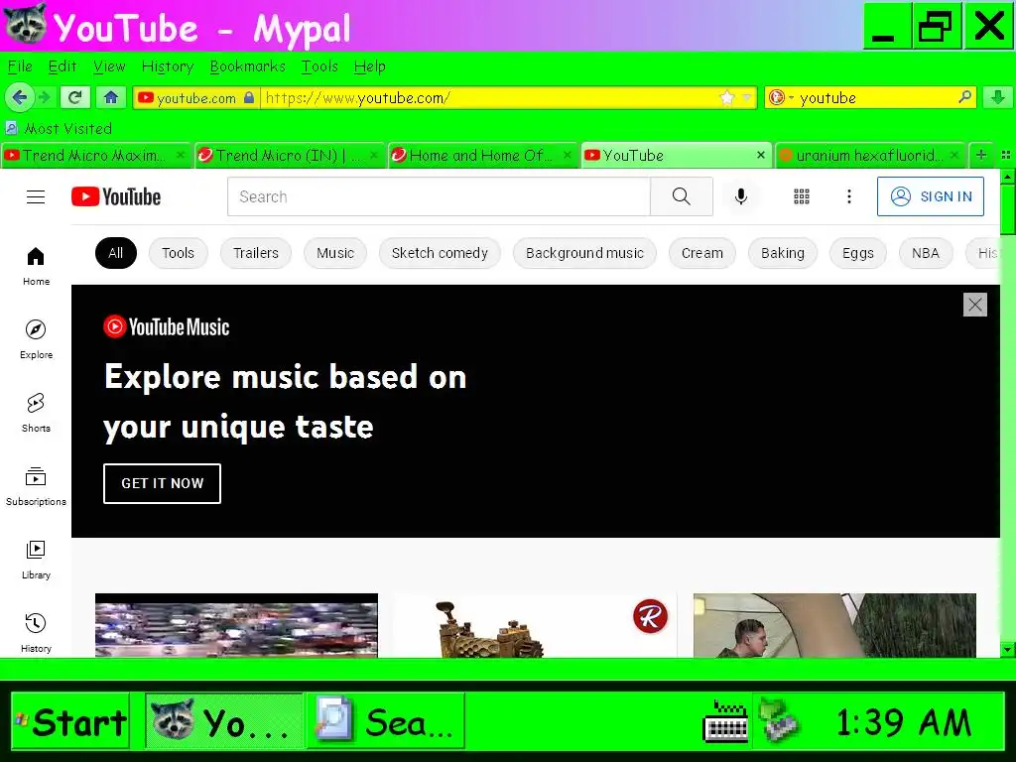The width and height of the screenshot is (1016, 762).
Task: Open Subscriptions in the YouTube sidebar
Action: click(x=36, y=486)
